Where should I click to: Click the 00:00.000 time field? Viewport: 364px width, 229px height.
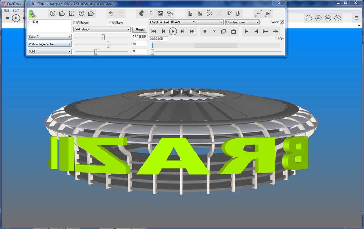coord(158,39)
